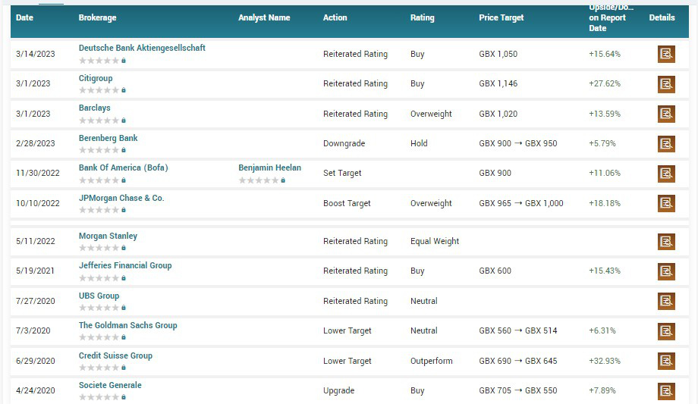Click lock icon beside Citigroup star rating
Screen dimensions: 698x404
[124, 90]
